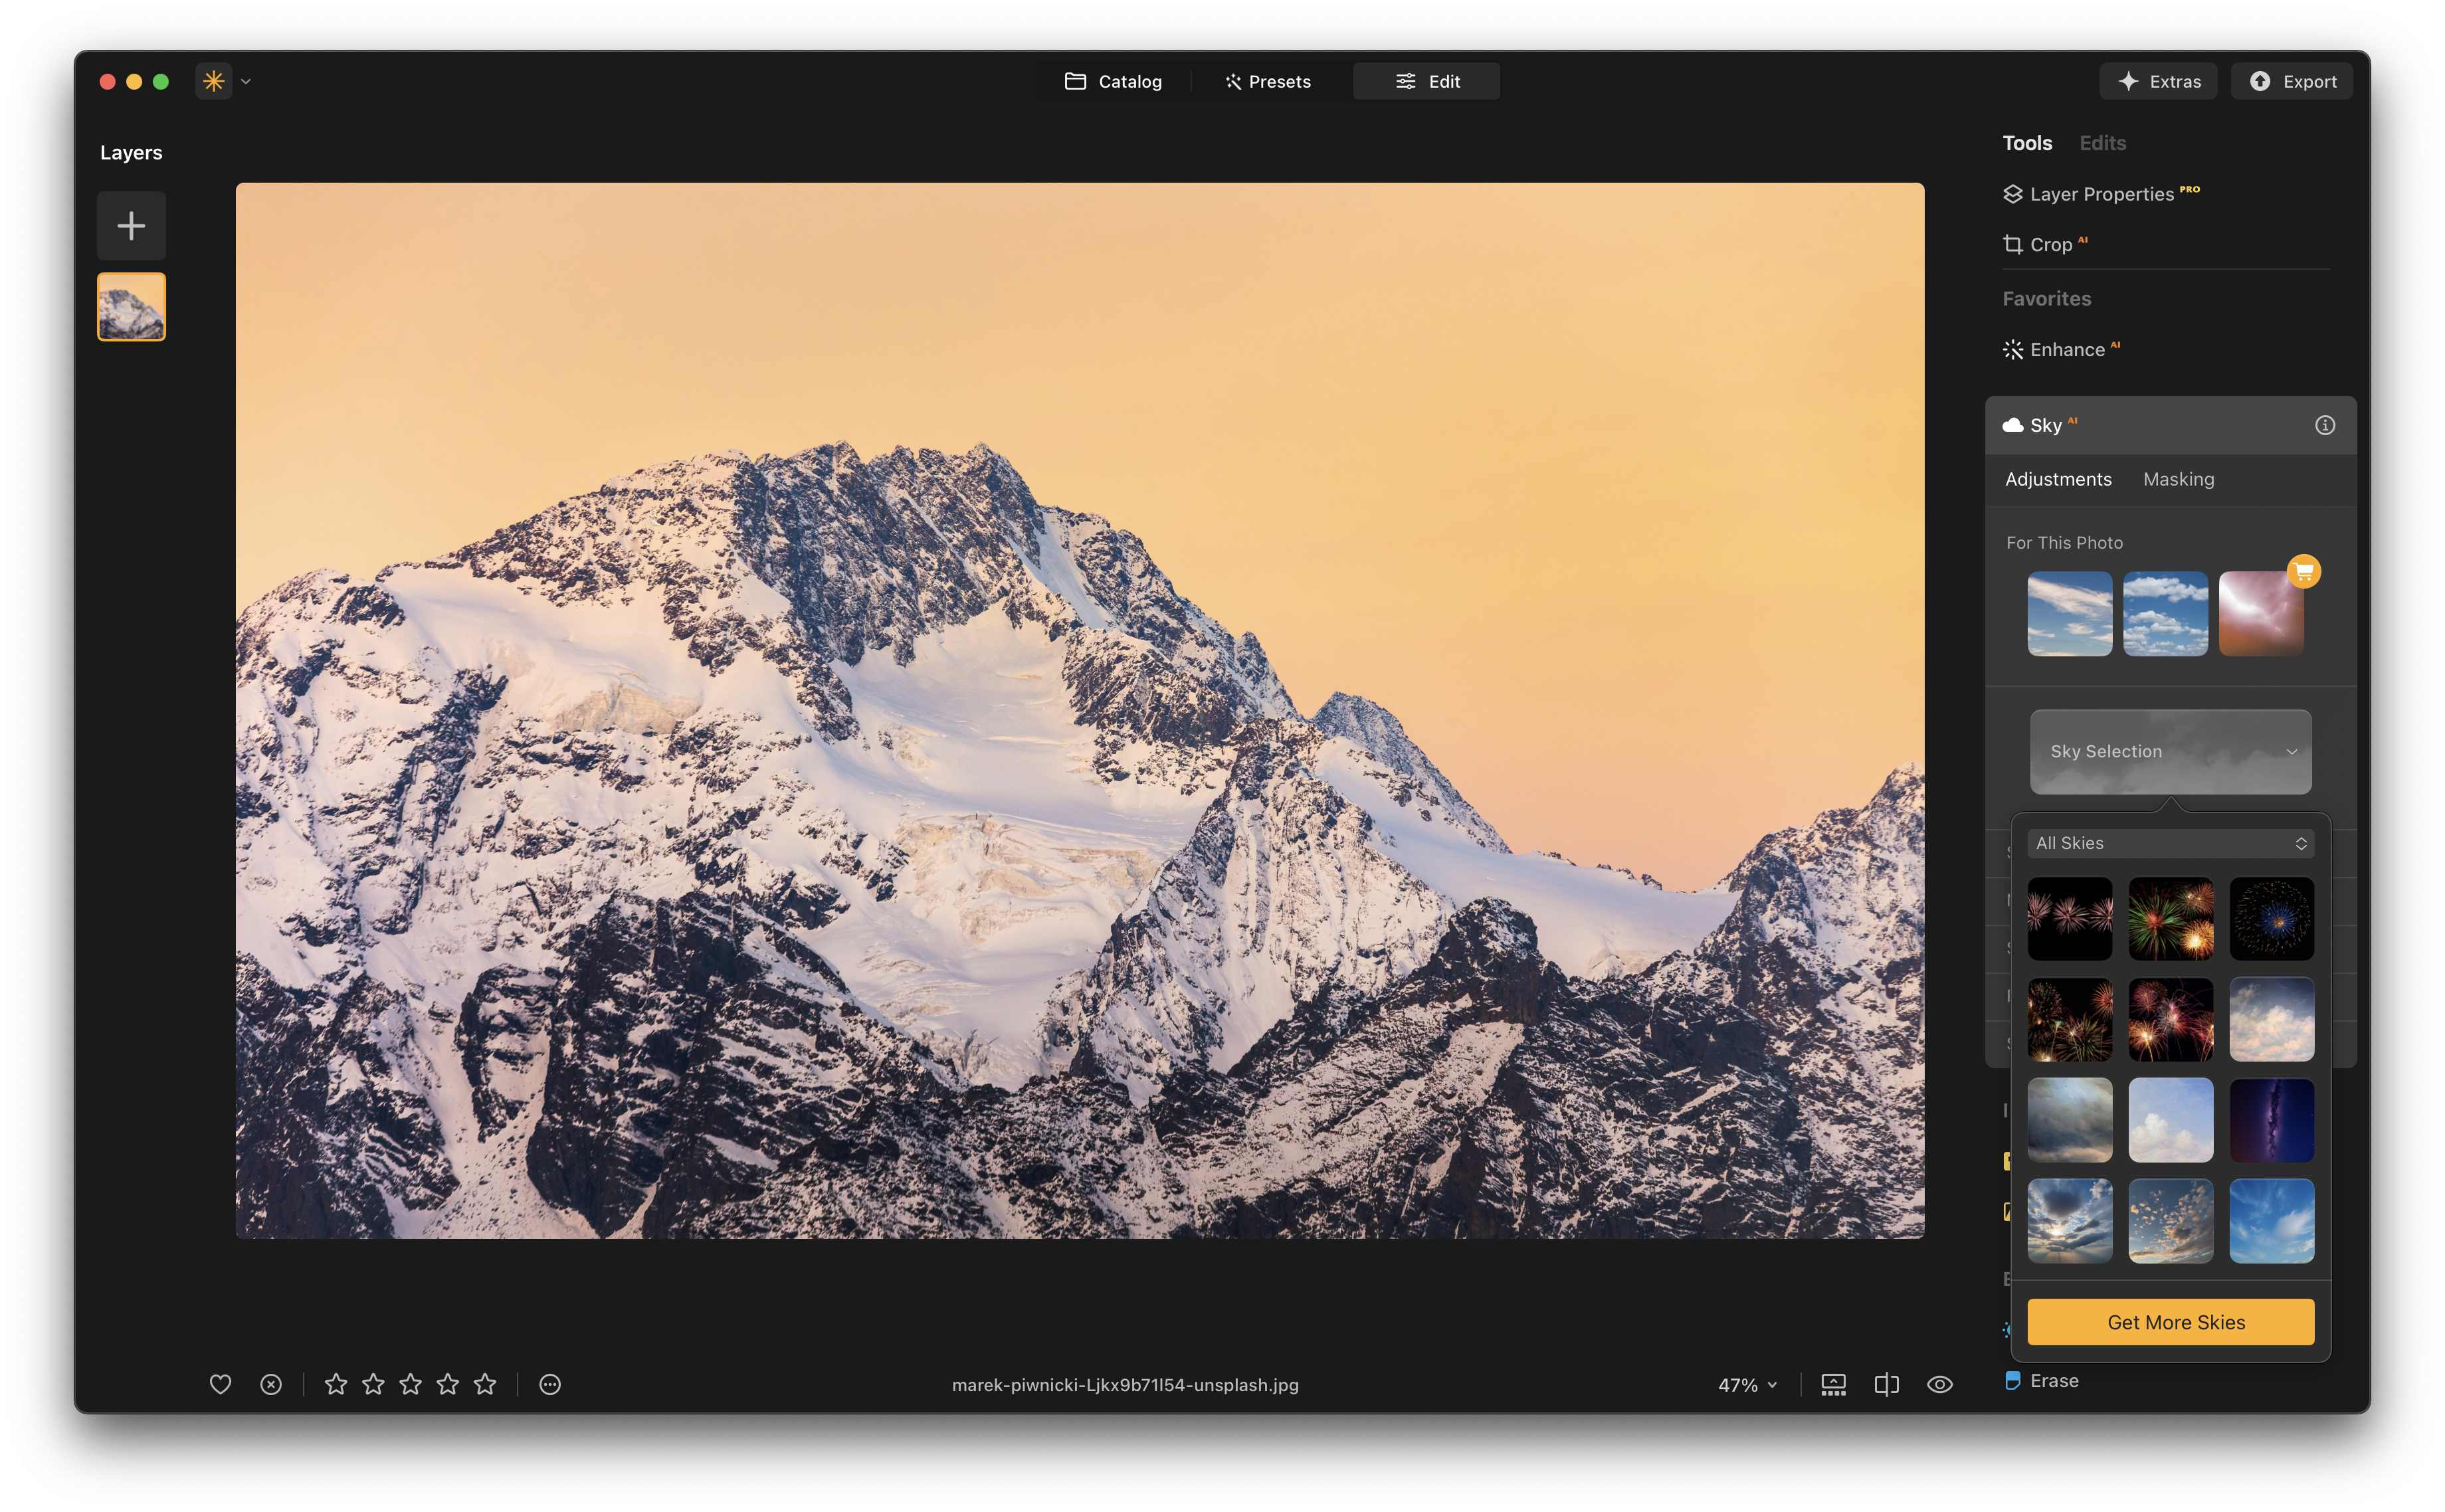The image size is (2445, 1512).
Task: Expand the All Skies category dropdown
Action: (2170, 843)
